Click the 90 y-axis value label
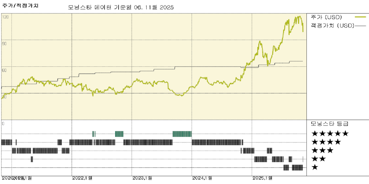Screen dimensions: 369x184 click(x=4, y=43)
